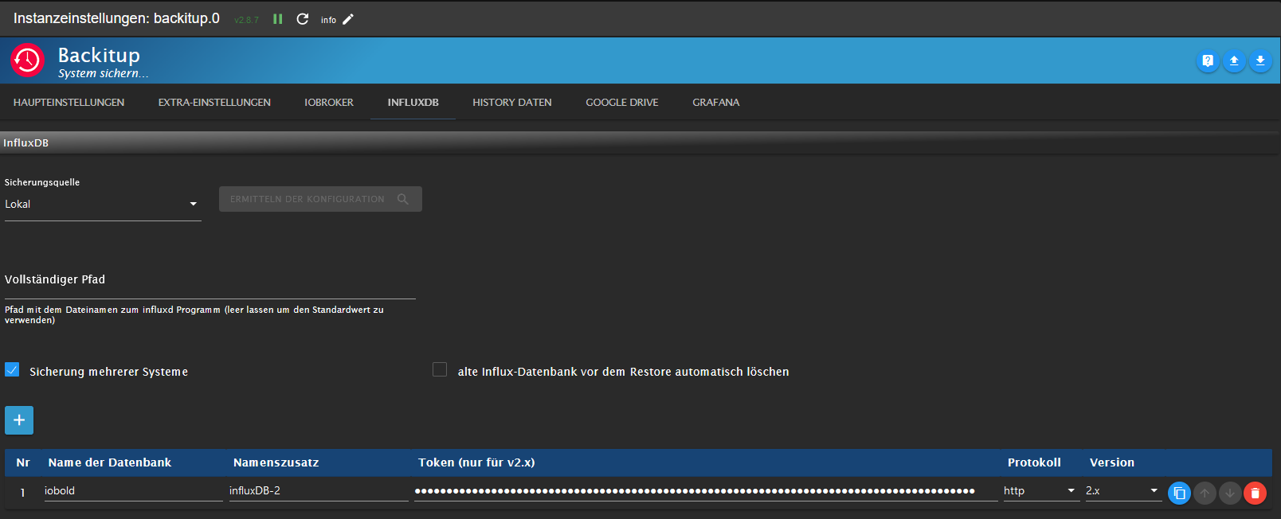
Task: Open help documentation icon in header
Action: 1208,60
